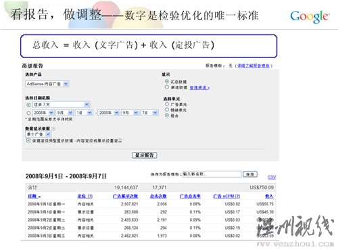Click the impressions cell 2,459,633

[x=129, y=220]
